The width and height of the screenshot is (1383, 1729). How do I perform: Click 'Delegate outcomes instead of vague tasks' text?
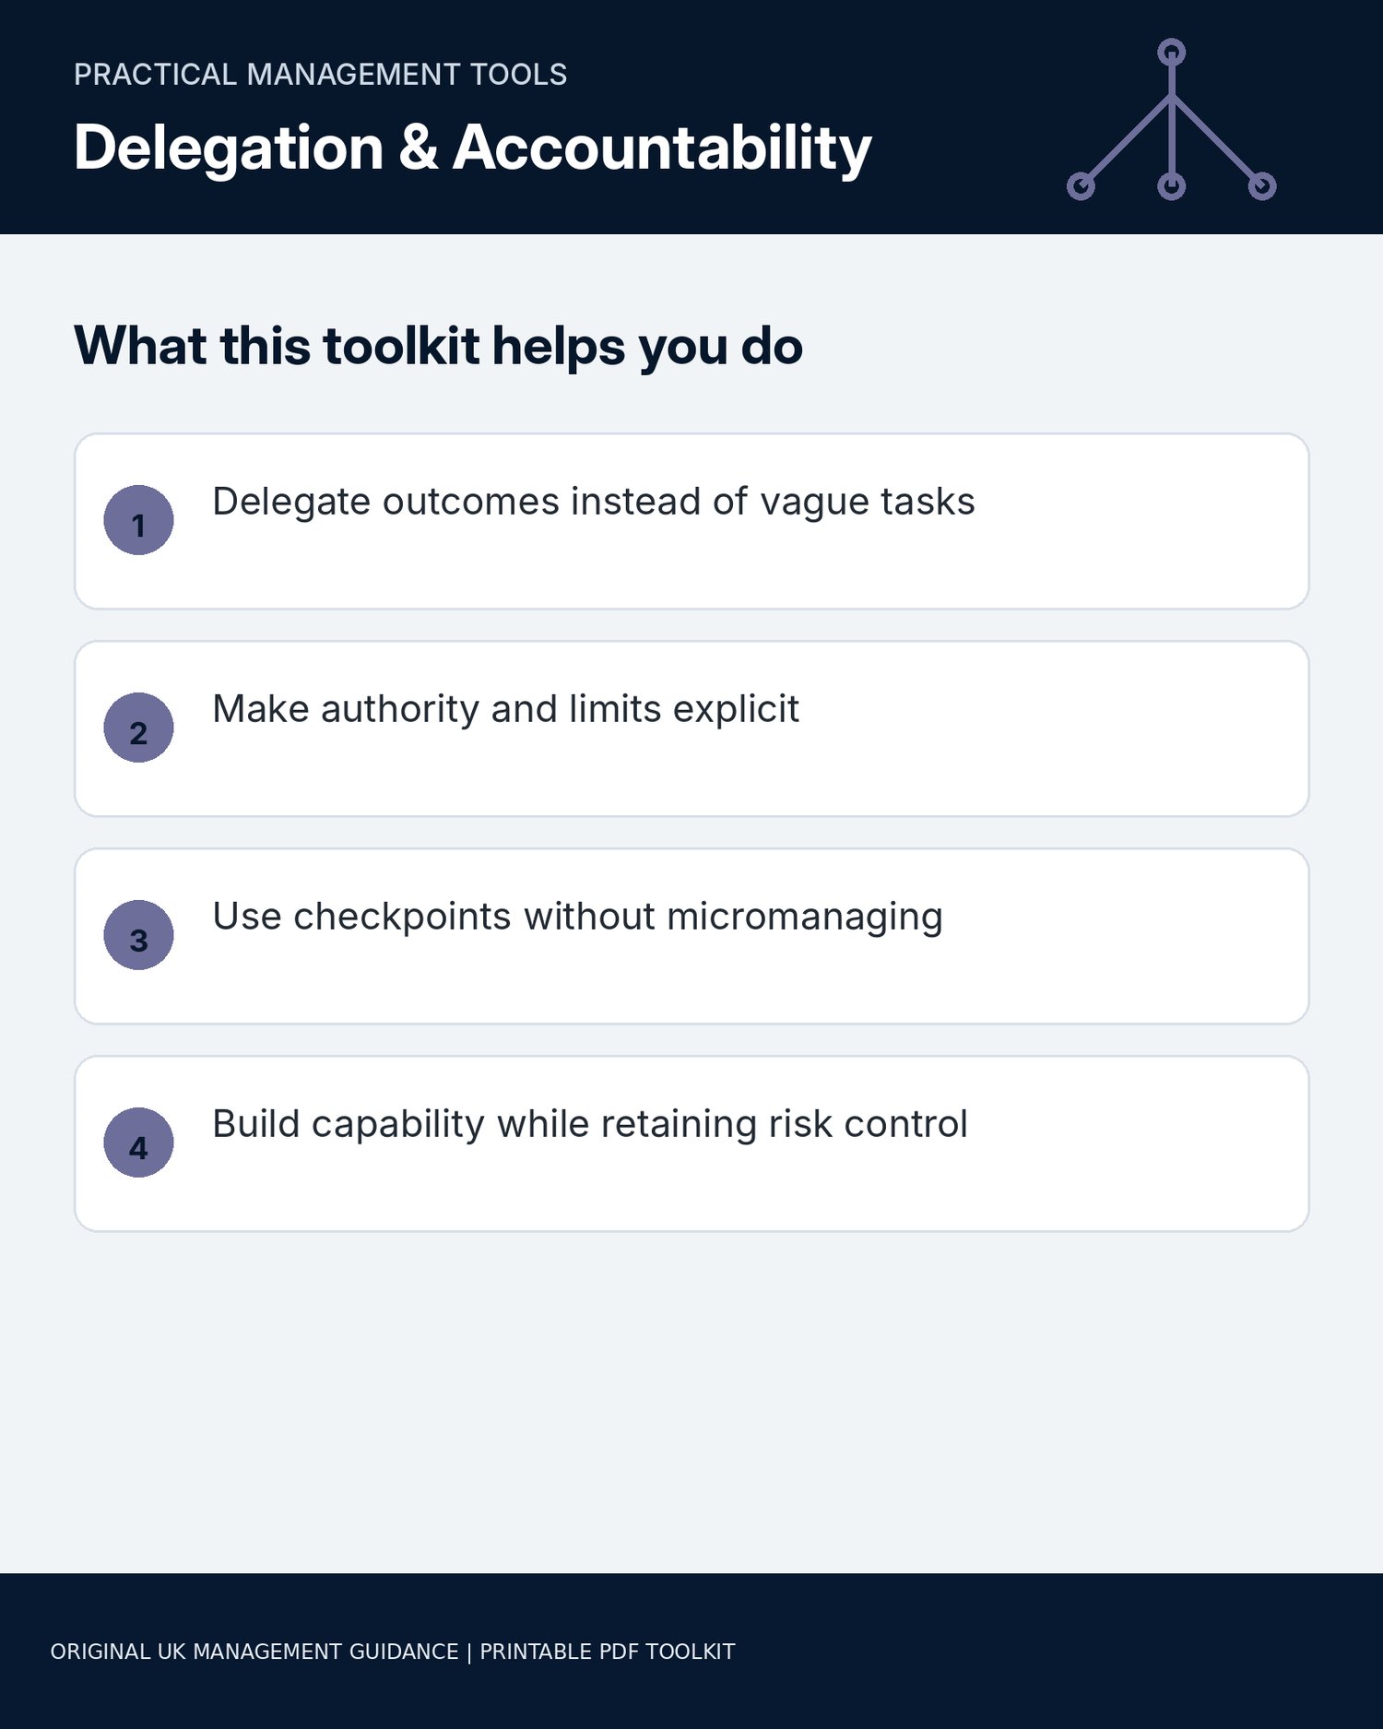pyautogui.click(x=594, y=503)
